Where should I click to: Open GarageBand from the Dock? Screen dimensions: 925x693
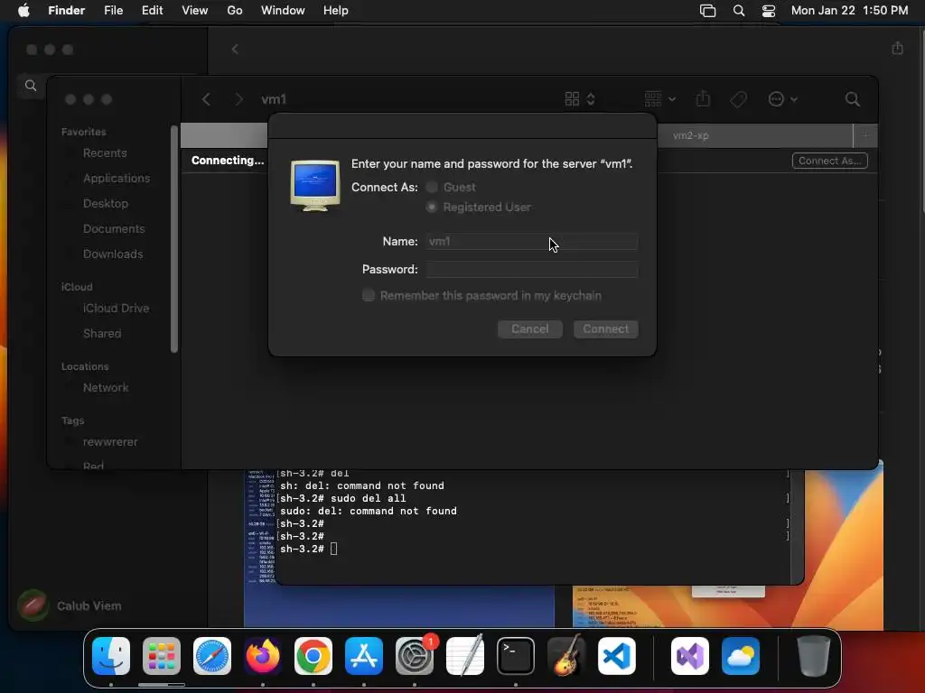tap(566, 656)
